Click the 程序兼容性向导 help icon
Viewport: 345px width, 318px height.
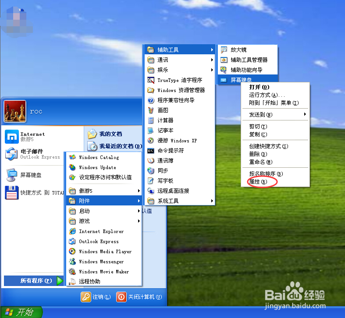pyautogui.click(x=151, y=100)
